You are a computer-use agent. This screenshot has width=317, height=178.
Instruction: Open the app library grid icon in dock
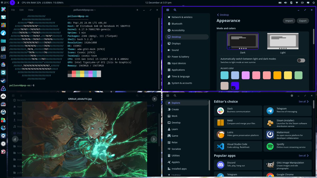tap(3, 25)
